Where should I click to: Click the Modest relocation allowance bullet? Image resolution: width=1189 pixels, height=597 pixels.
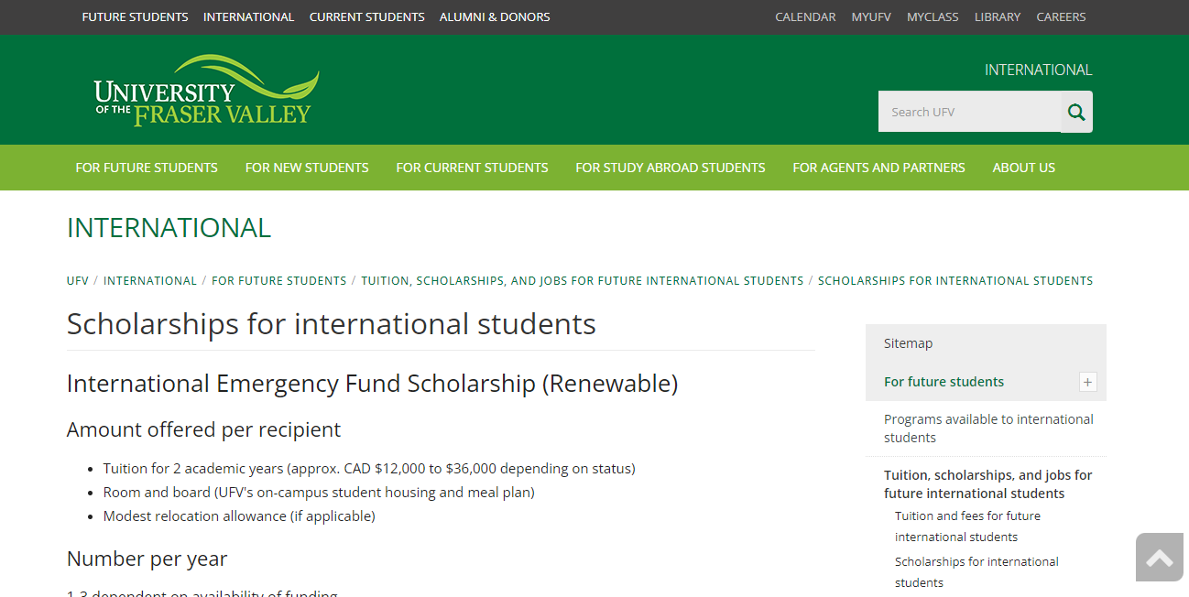click(239, 516)
